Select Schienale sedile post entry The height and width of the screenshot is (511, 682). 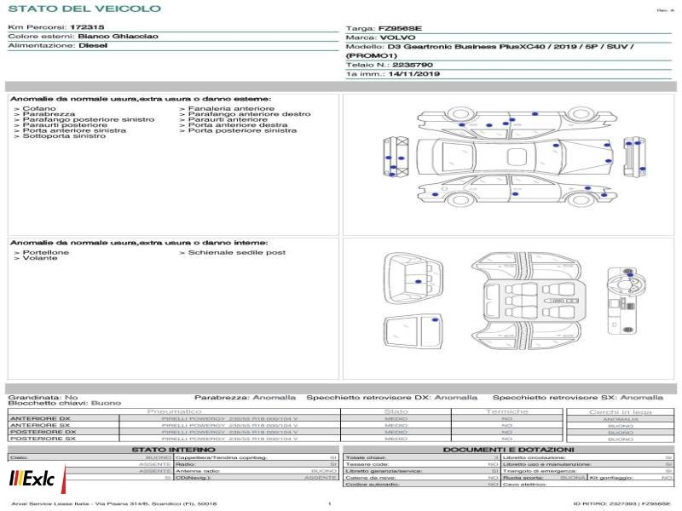coord(237,252)
